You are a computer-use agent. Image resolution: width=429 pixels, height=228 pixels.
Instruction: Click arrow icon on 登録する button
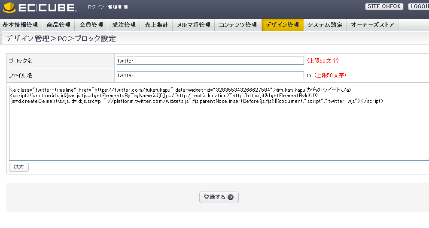(231, 197)
